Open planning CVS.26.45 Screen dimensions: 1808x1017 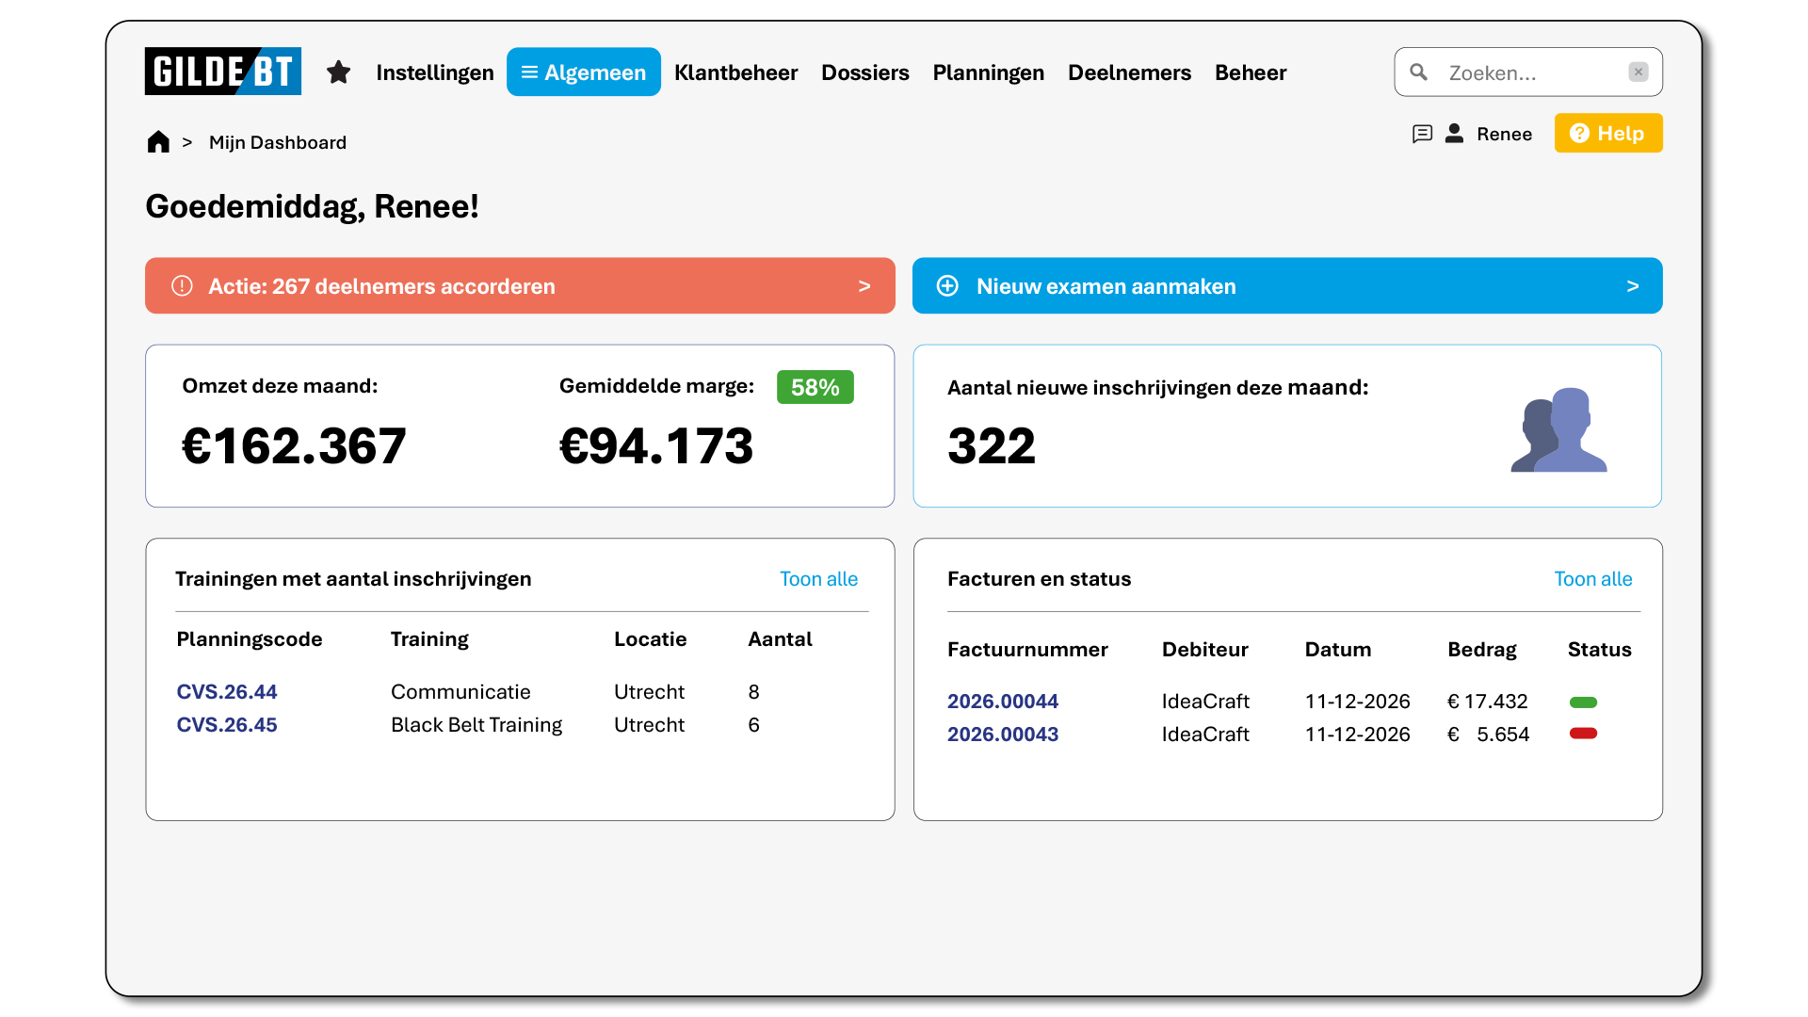pyautogui.click(x=227, y=725)
